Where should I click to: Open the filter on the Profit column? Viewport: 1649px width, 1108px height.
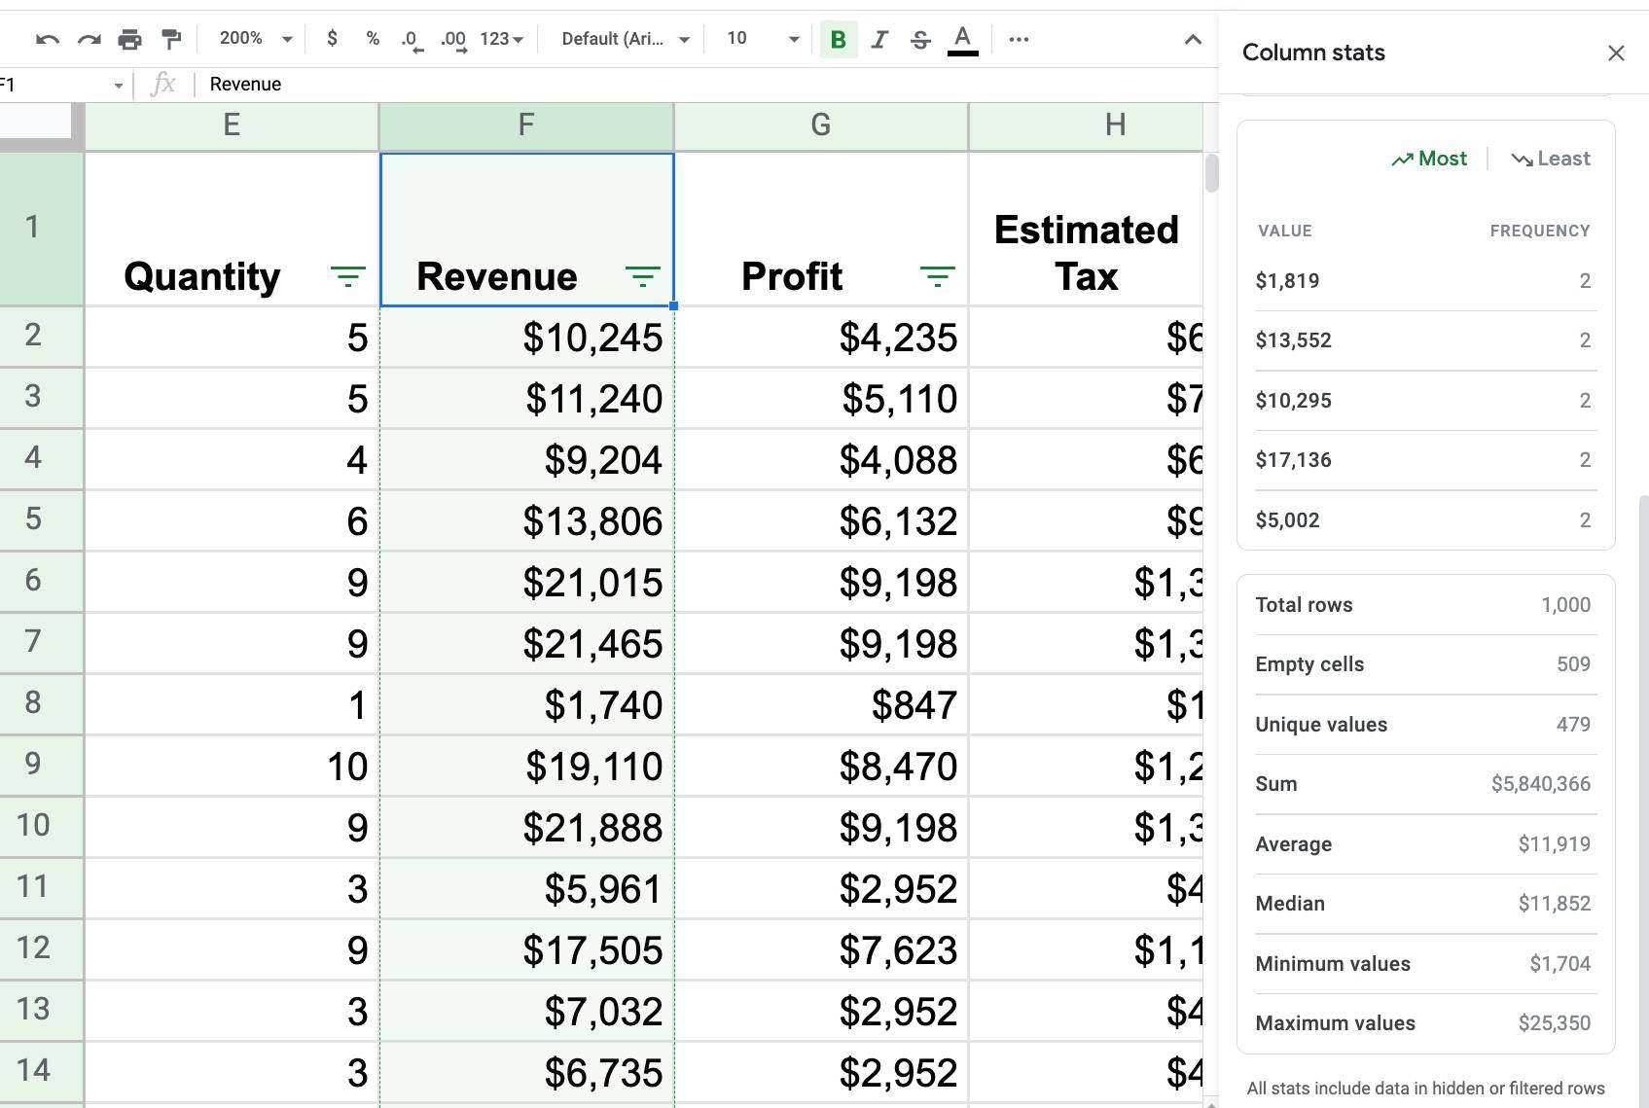coord(937,275)
